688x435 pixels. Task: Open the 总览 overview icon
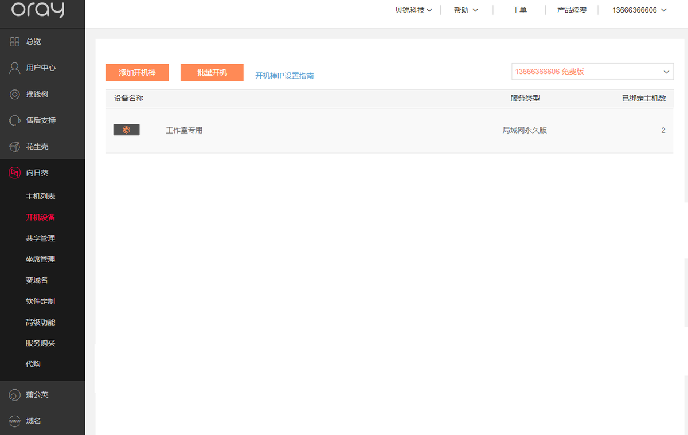pos(15,42)
